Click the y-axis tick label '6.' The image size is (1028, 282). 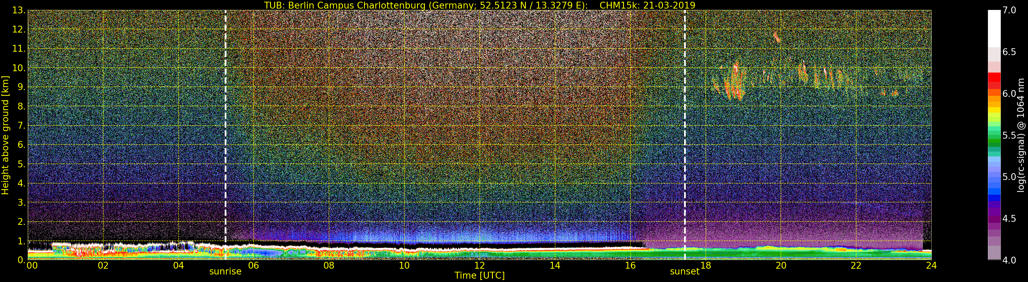coord(22,145)
